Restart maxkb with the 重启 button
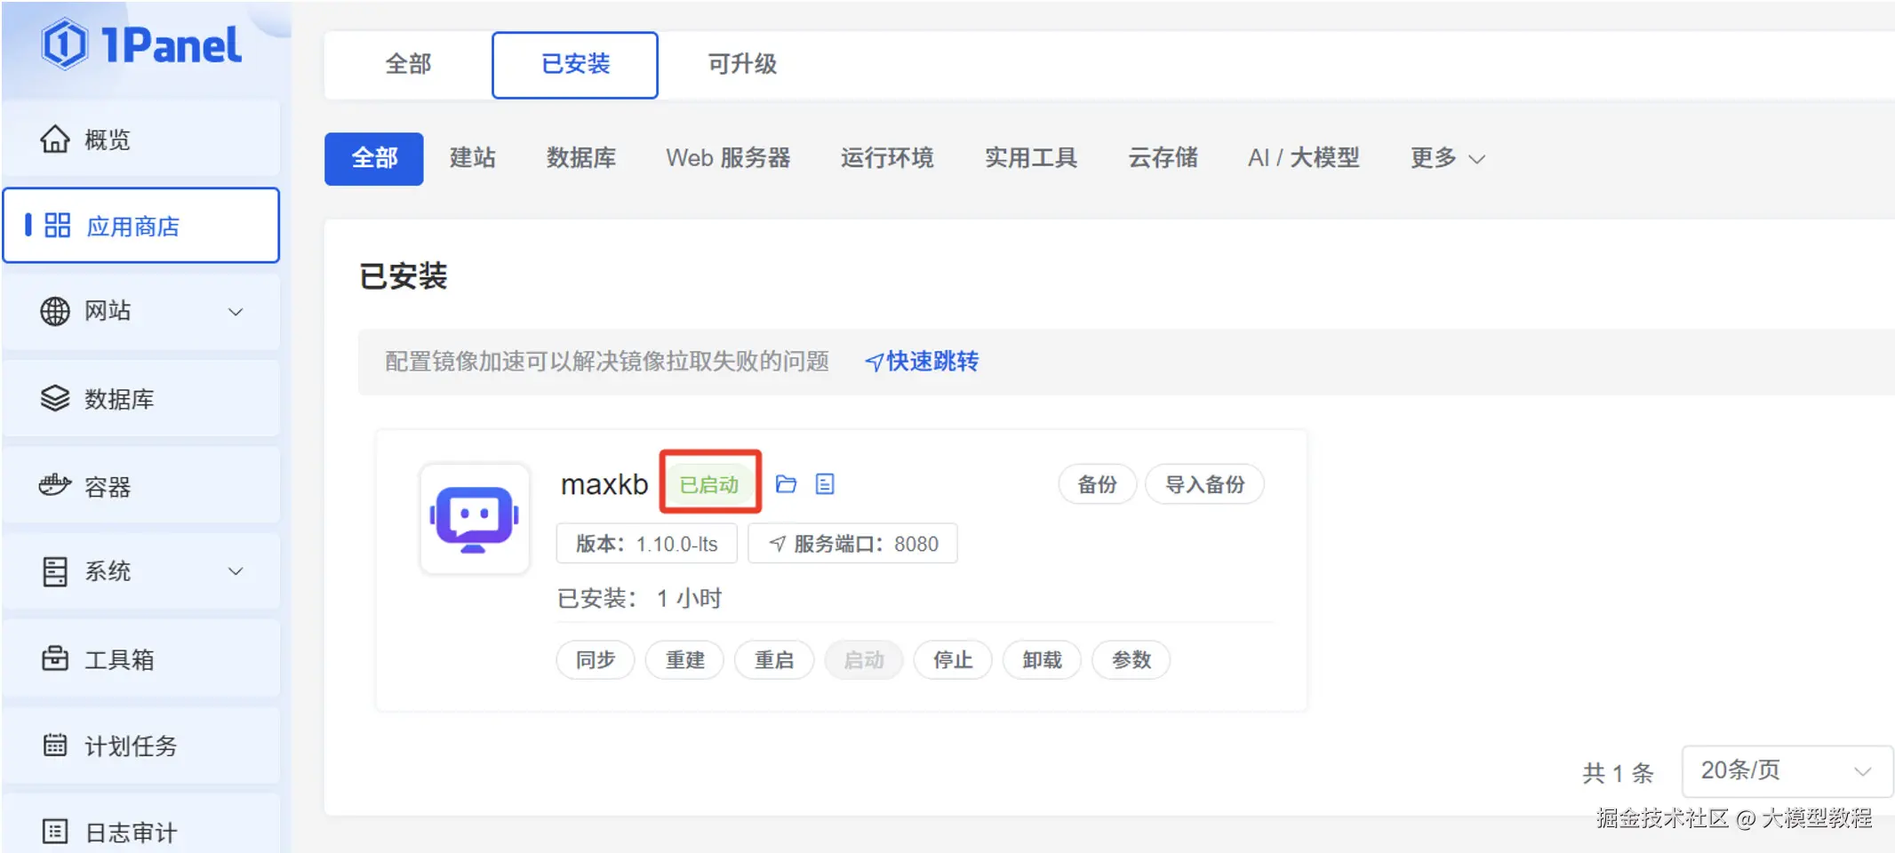1895x853 pixels. coord(774,660)
